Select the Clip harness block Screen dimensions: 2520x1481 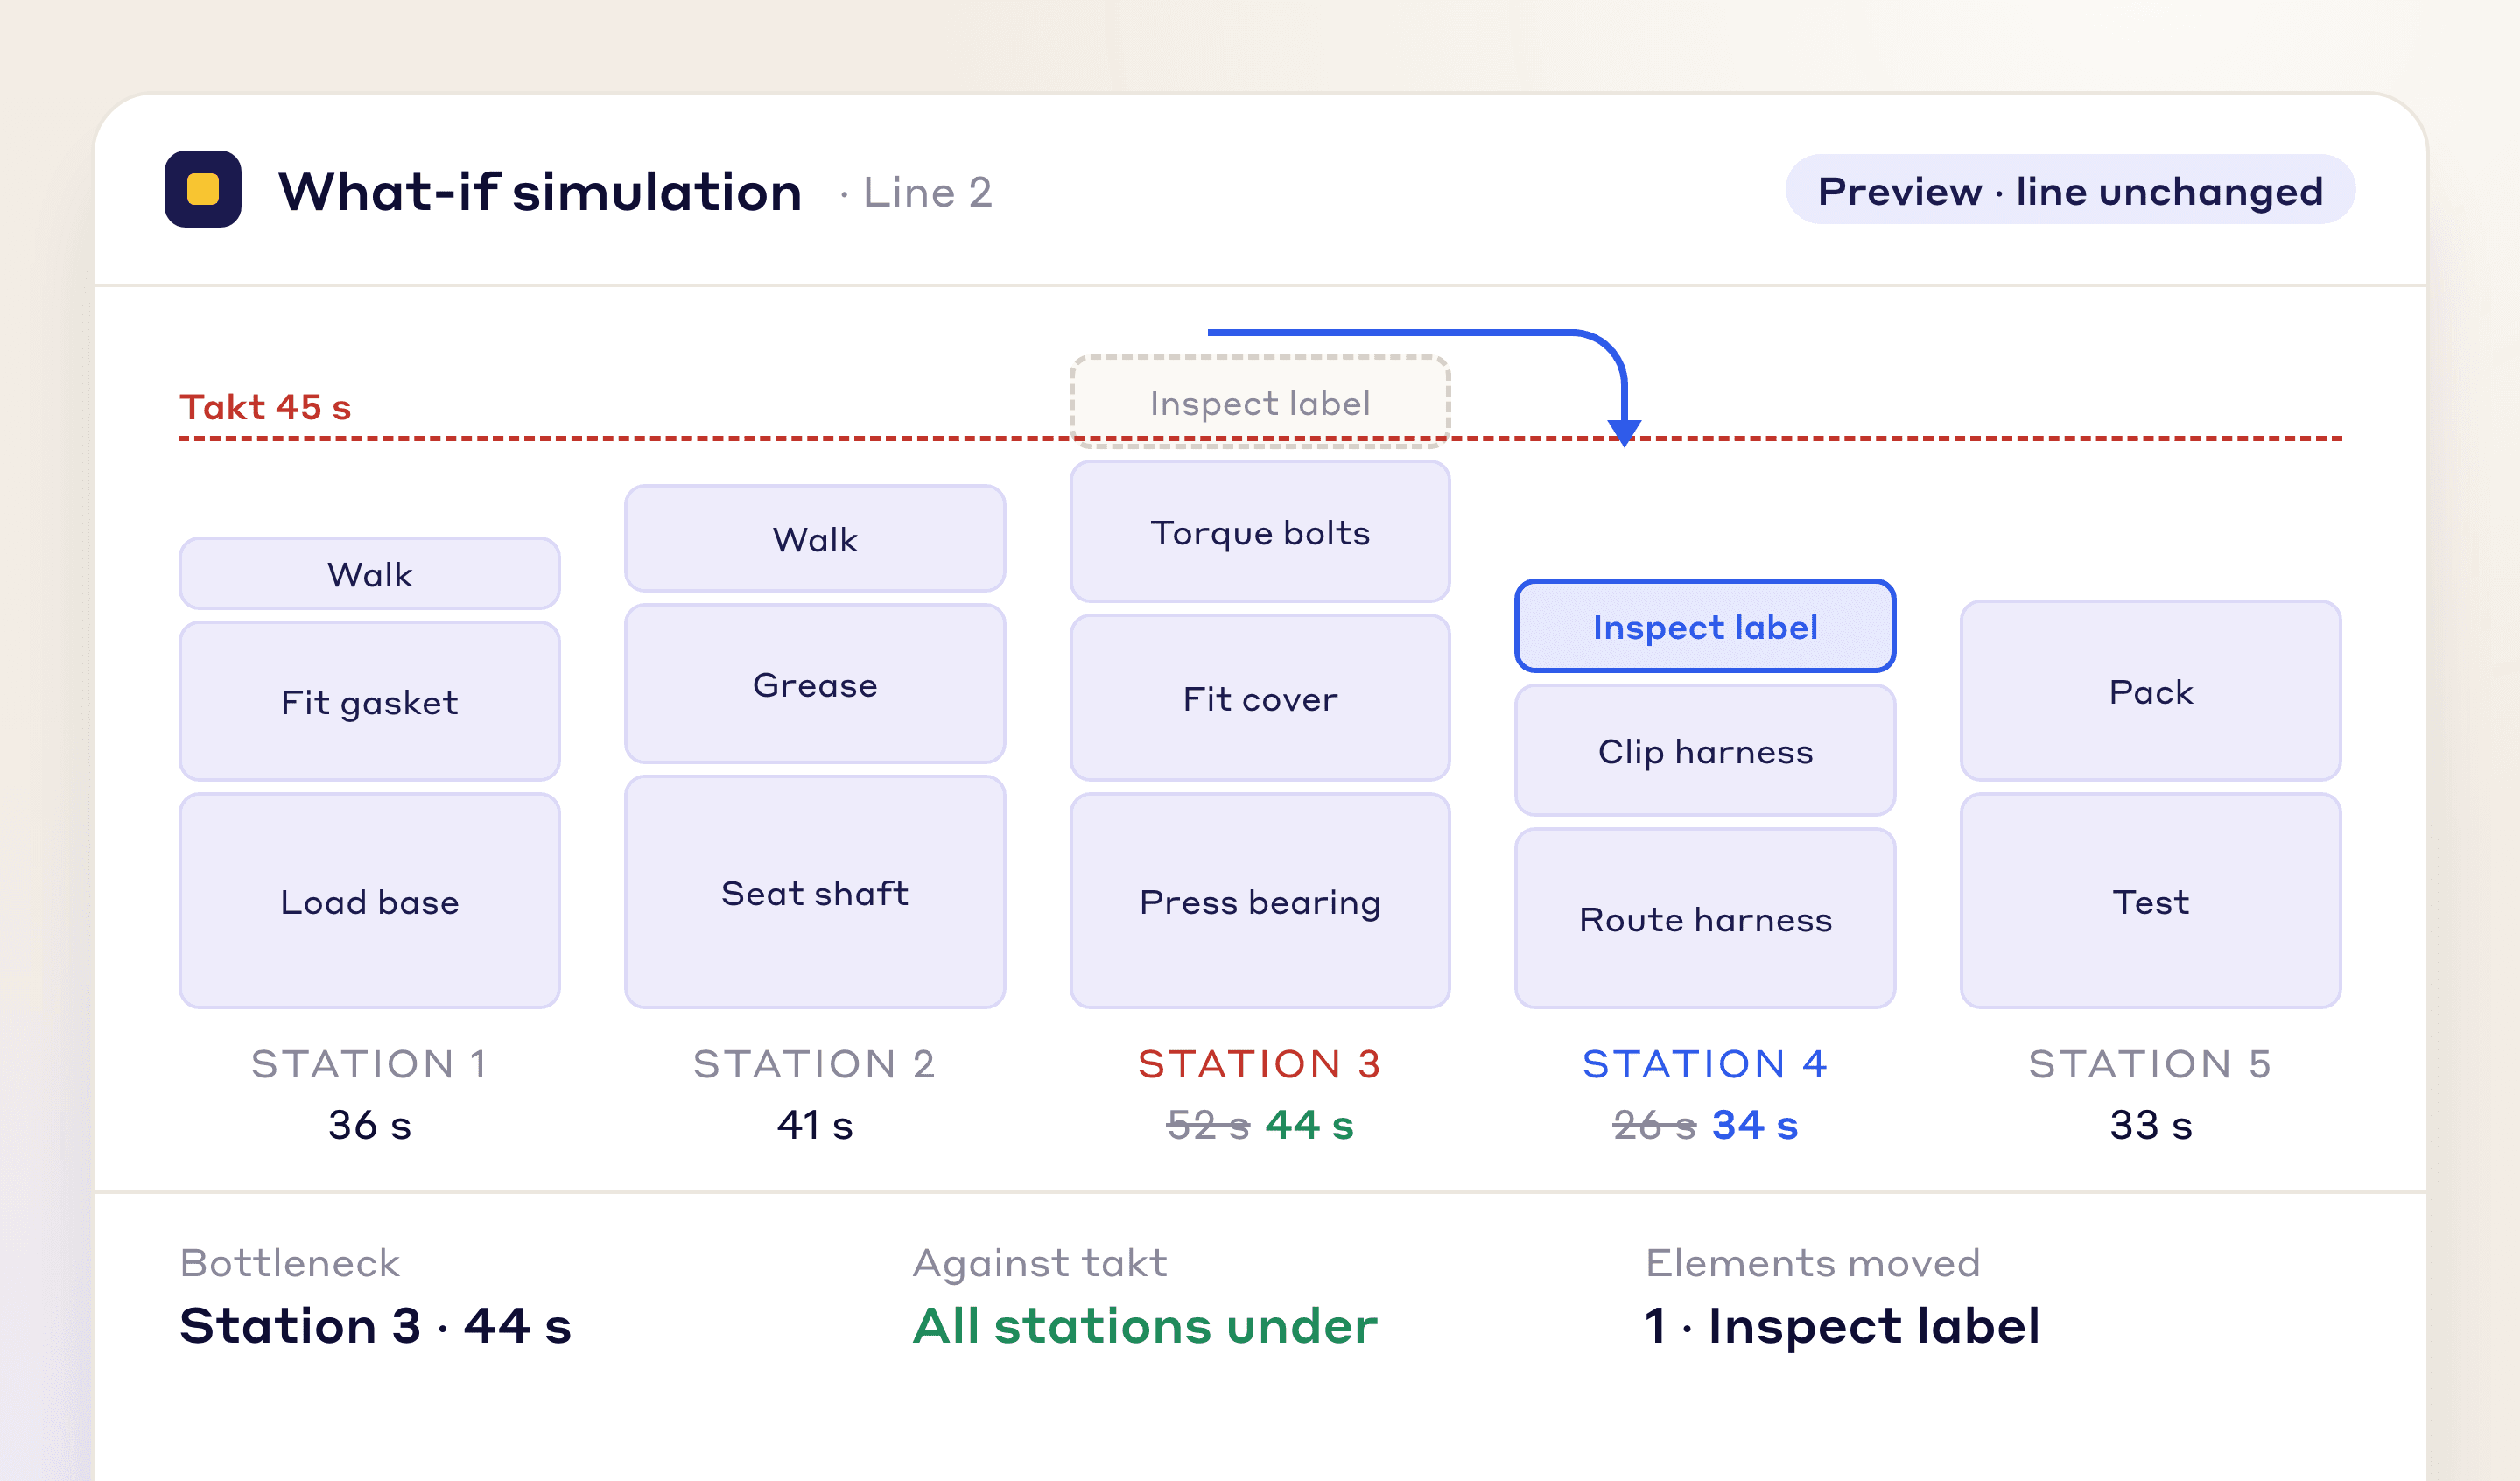(x=1705, y=751)
